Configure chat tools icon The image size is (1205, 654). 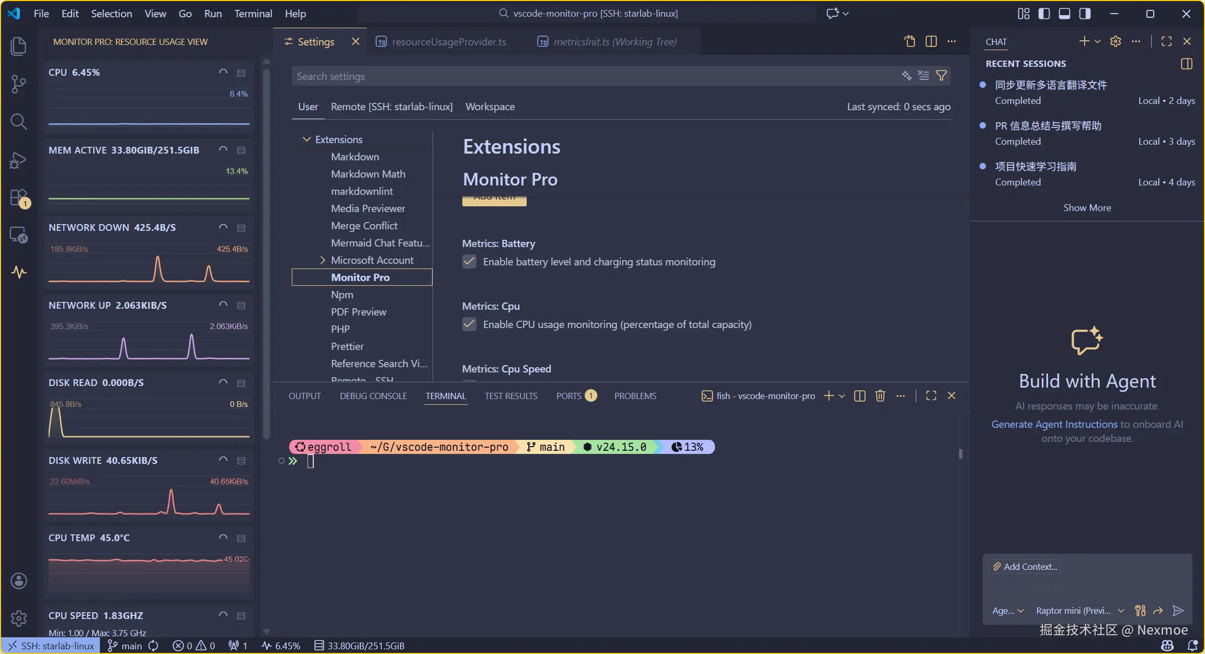(1140, 611)
